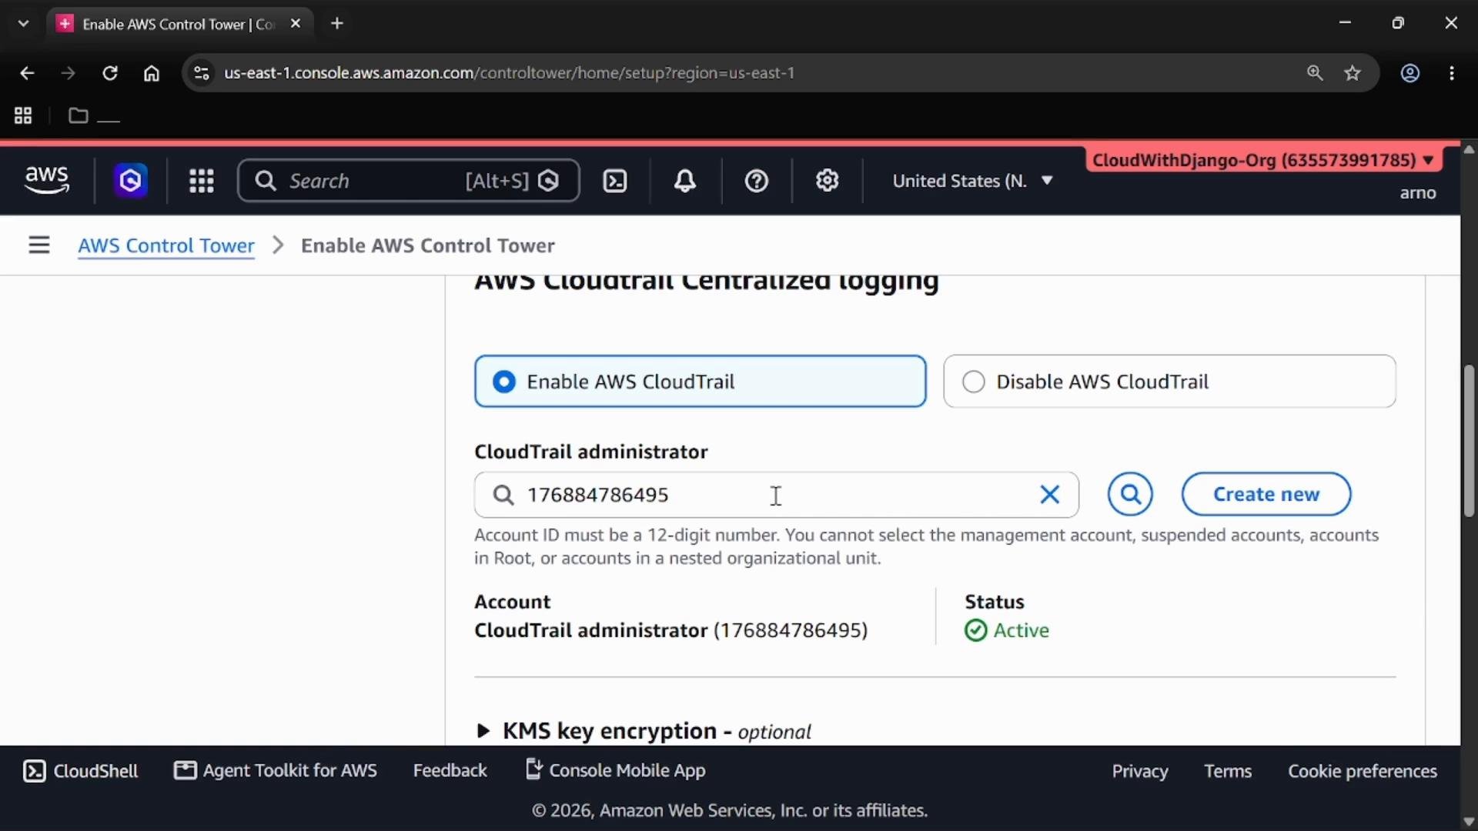
Task: Open the Chrome three-dot menu
Action: click(1452, 73)
